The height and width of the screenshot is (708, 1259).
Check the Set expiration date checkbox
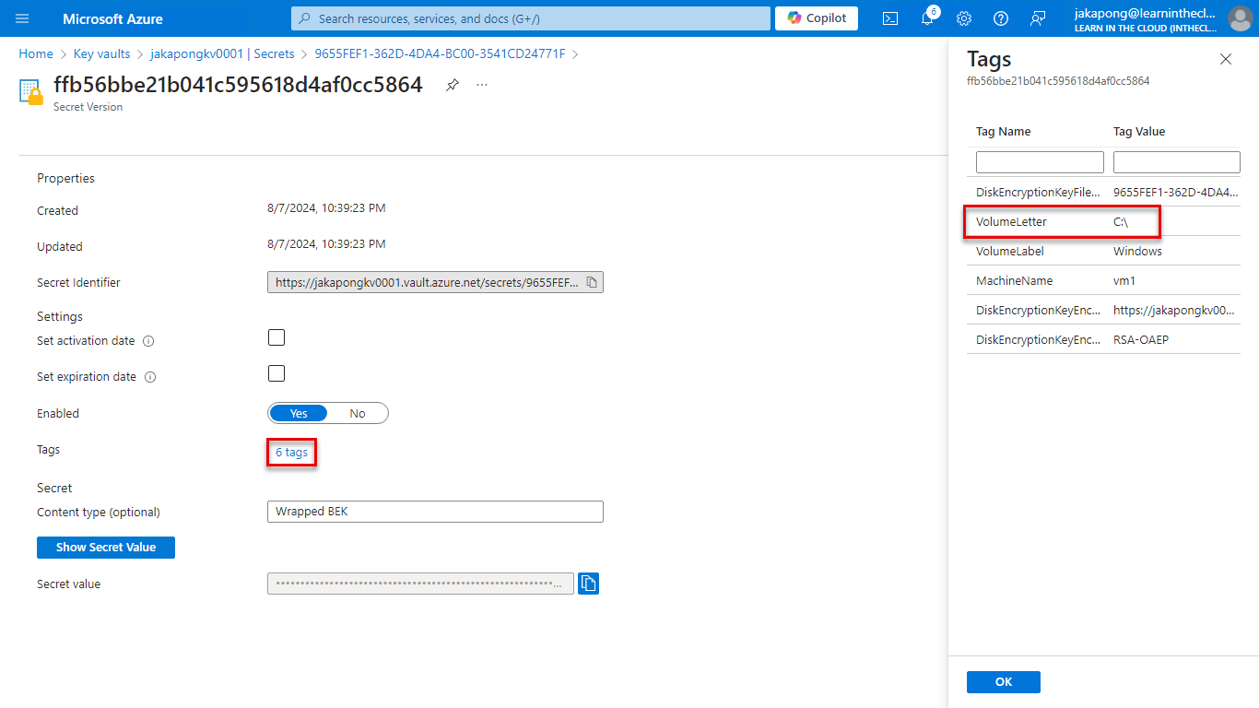pos(277,373)
